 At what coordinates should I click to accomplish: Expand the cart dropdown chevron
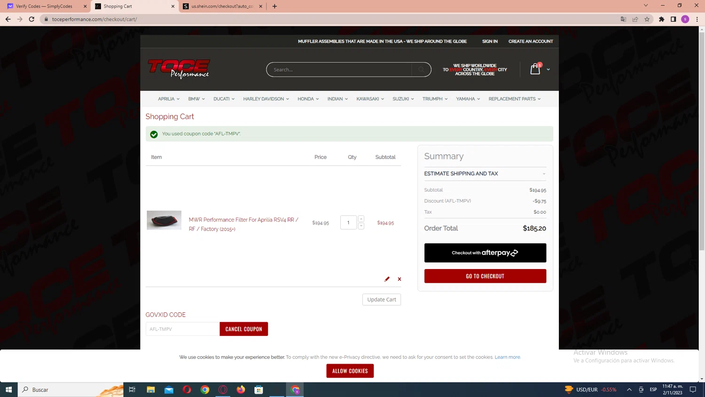[x=548, y=70]
